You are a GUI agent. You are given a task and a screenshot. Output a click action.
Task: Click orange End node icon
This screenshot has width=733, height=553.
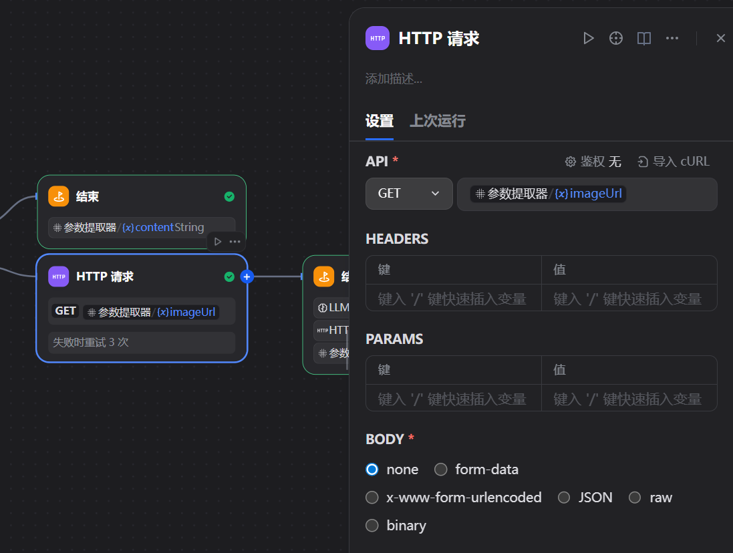59,196
